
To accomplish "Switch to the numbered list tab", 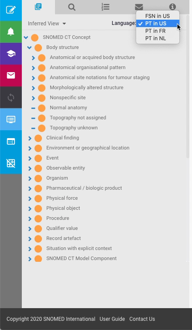I will [105, 7].
